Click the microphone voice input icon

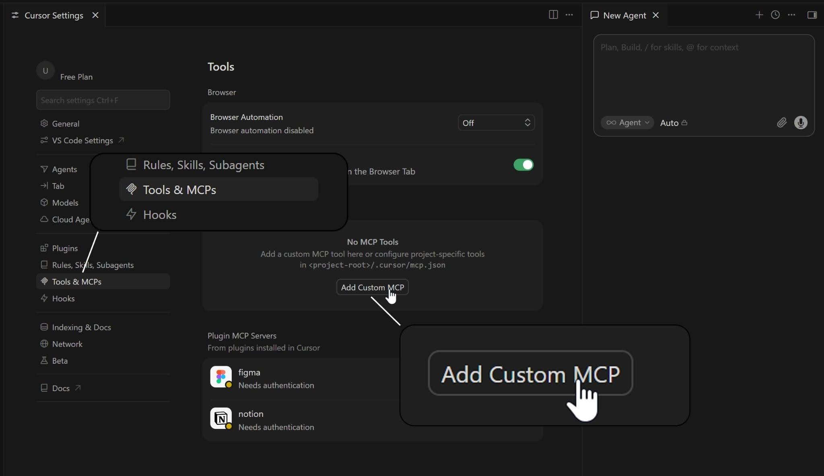pos(801,123)
